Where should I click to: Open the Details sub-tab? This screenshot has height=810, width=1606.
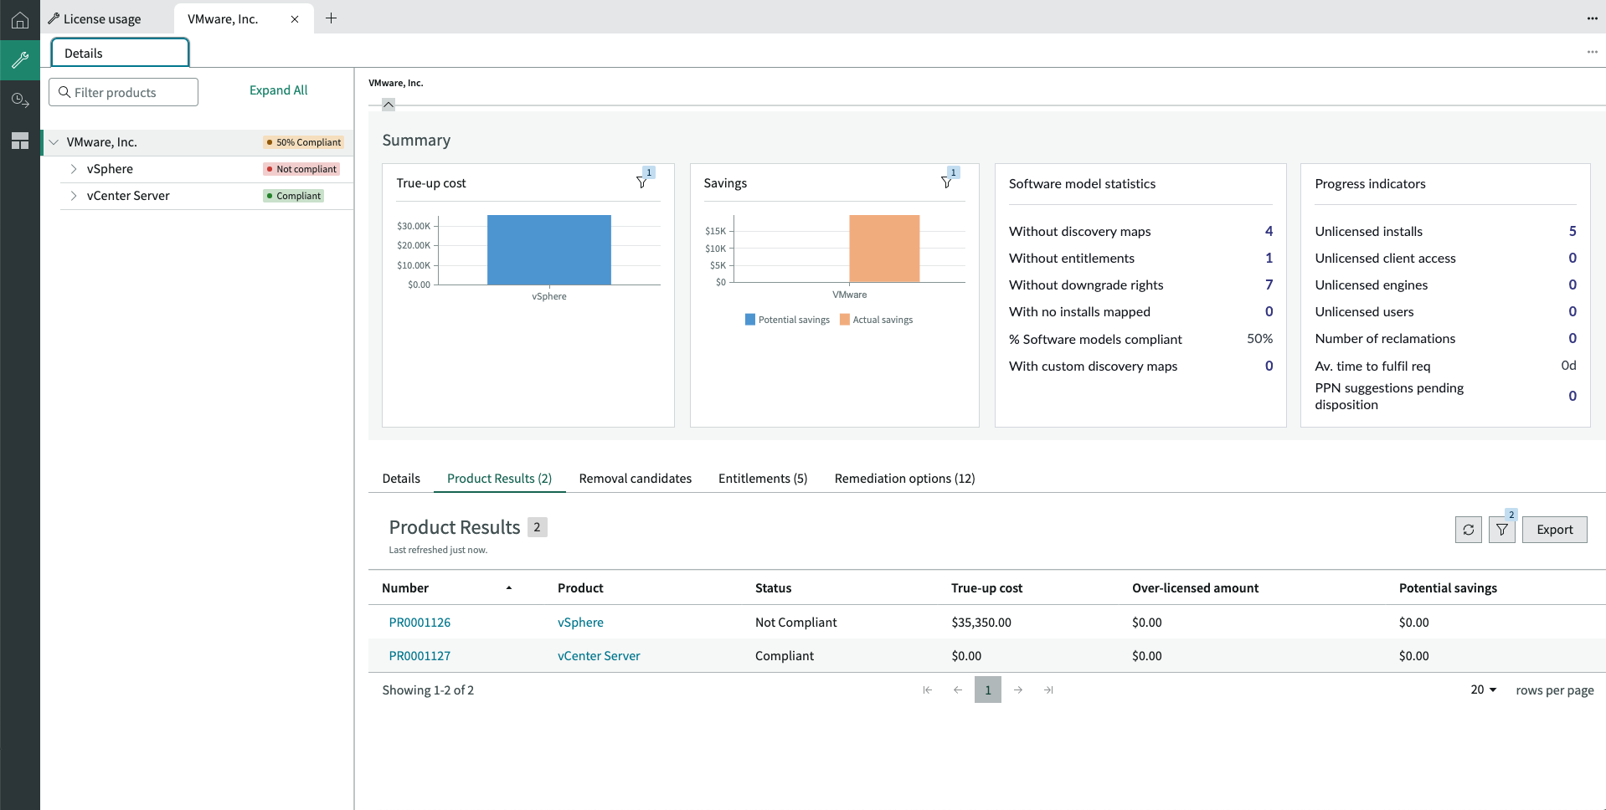(401, 478)
